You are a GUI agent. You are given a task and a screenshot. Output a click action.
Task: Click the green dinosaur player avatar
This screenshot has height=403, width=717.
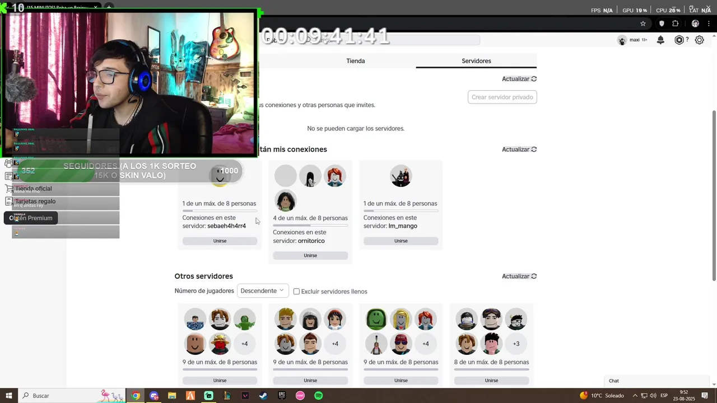coord(244,319)
